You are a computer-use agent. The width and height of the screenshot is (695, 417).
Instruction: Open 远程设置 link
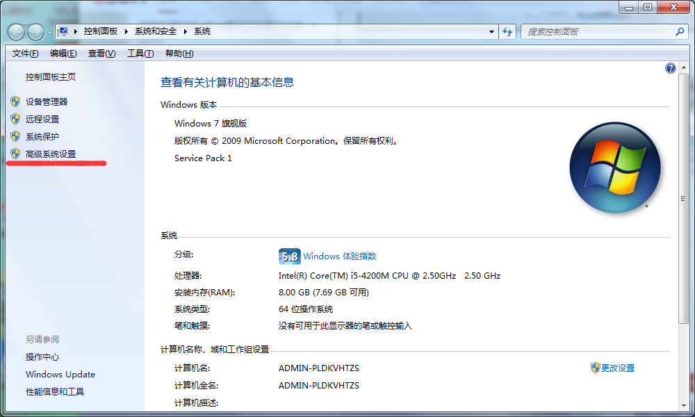click(42, 120)
